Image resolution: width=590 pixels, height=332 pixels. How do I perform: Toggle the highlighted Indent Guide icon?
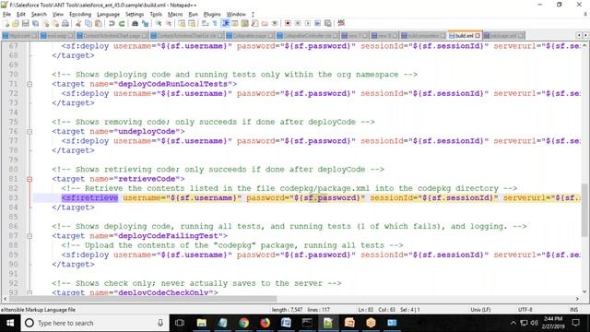225,23
